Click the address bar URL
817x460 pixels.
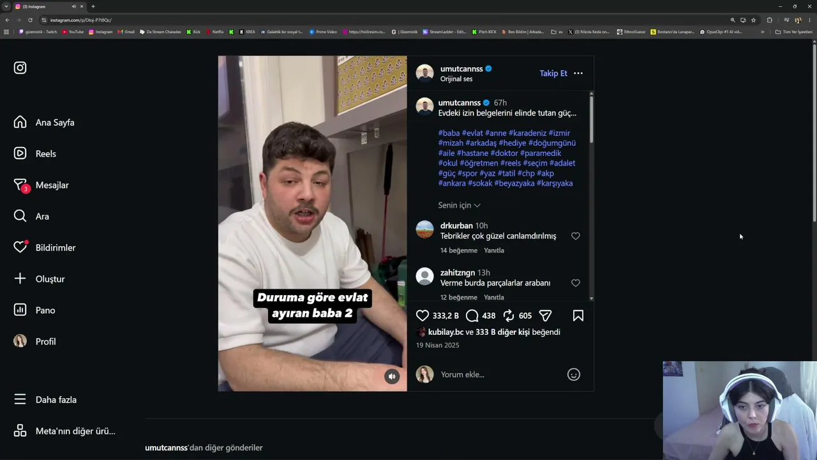point(81,20)
